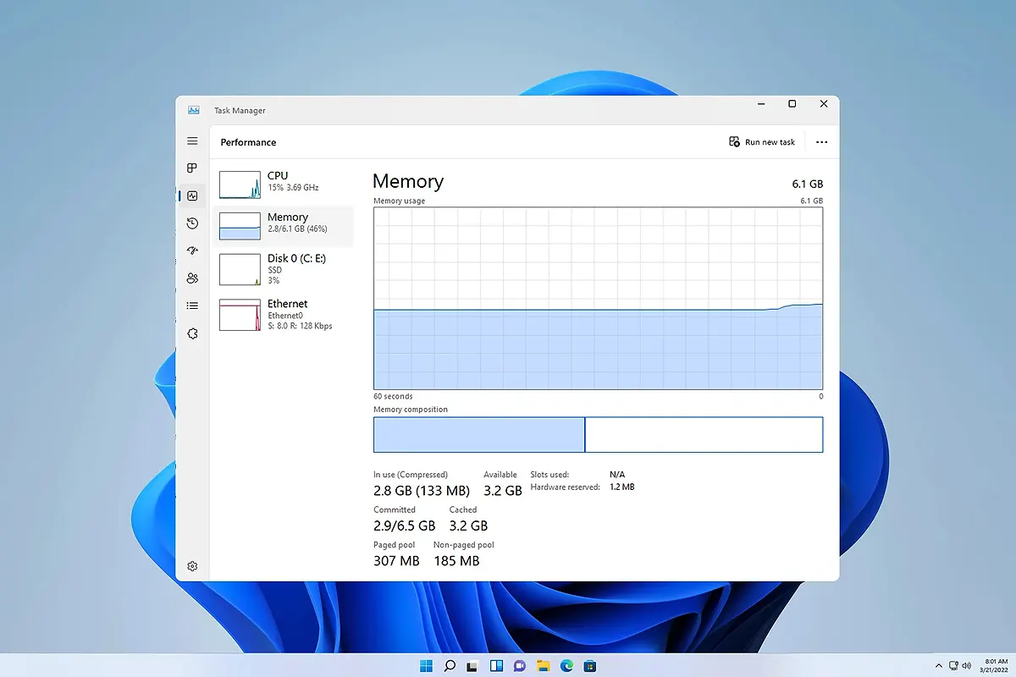
Task: Select Disk 0 to view its details
Action: coord(284,268)
